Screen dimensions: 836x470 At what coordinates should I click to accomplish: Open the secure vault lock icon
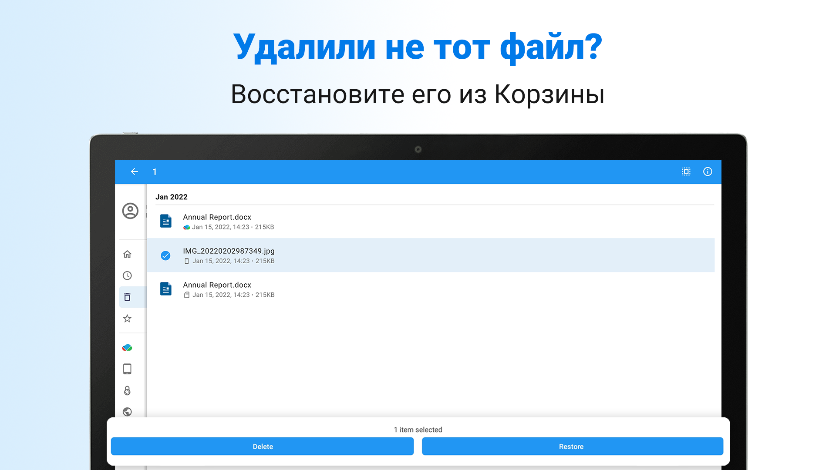[x=127, y=391]
